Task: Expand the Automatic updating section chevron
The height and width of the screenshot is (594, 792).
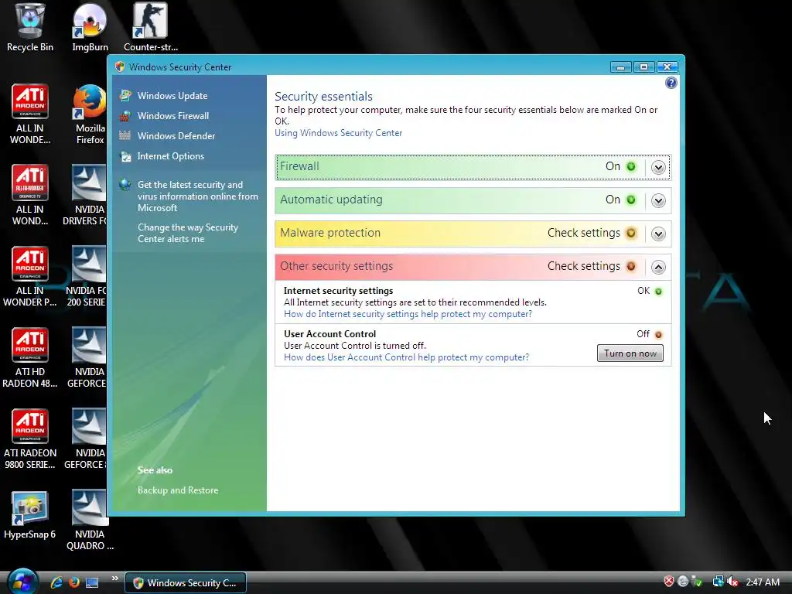Action: [x=658, y=200]
